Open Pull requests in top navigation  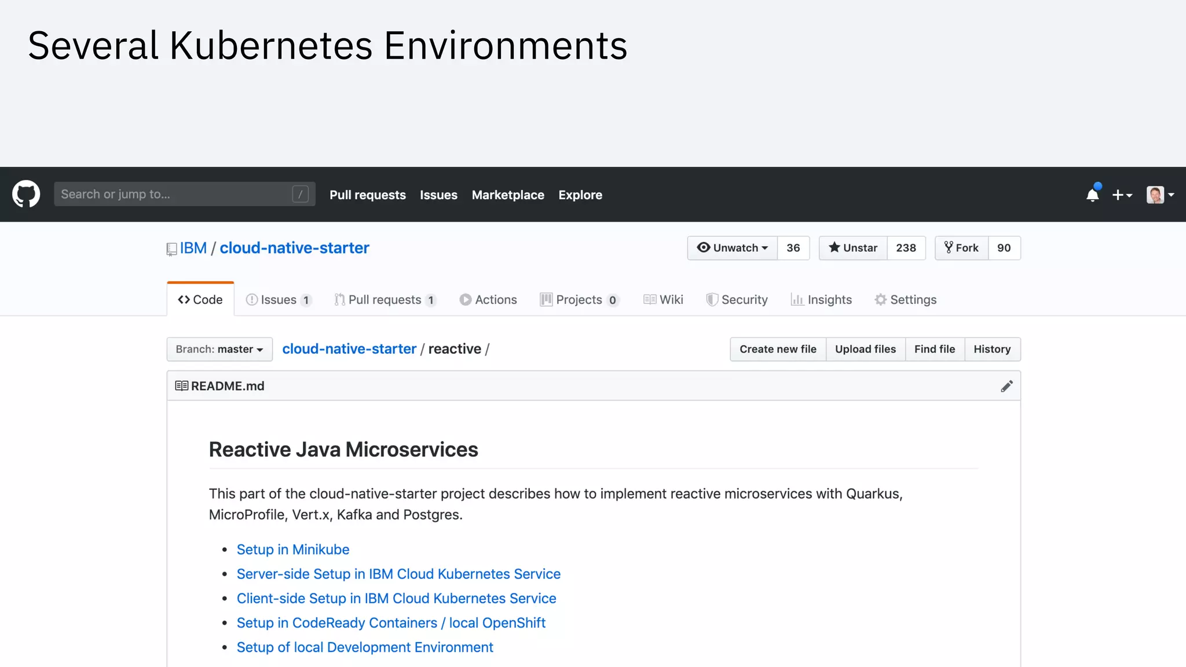(x=368, y=195)
